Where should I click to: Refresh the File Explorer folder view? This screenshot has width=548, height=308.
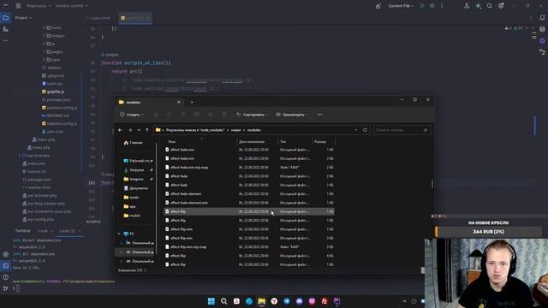365,130
